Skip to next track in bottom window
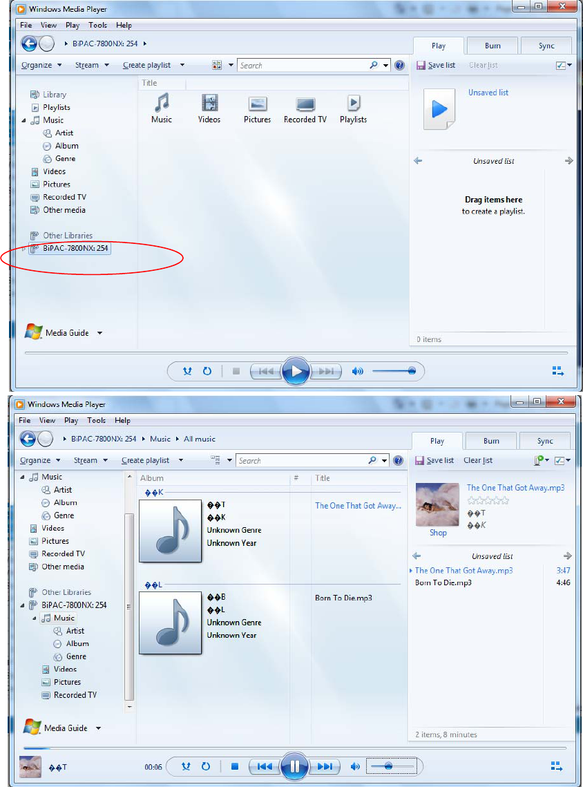583x787 pixels. 325,766
